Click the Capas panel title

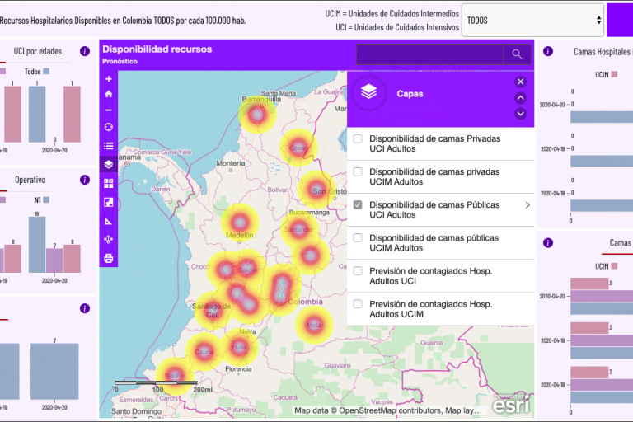tap(410, 94)
